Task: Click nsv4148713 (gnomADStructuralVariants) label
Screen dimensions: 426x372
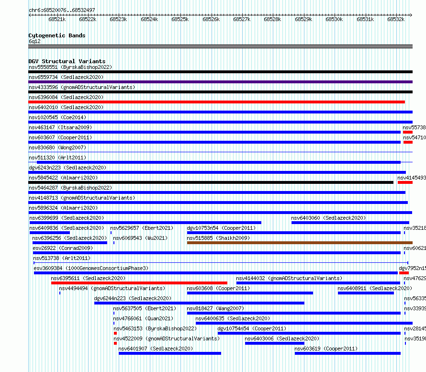Action: tap(82, 198)
